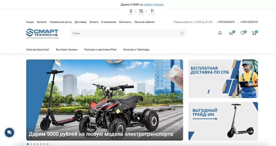Switch to the second banner slide dot
Image resolution: width=276 pixels, height=146 pixels.
31,144
